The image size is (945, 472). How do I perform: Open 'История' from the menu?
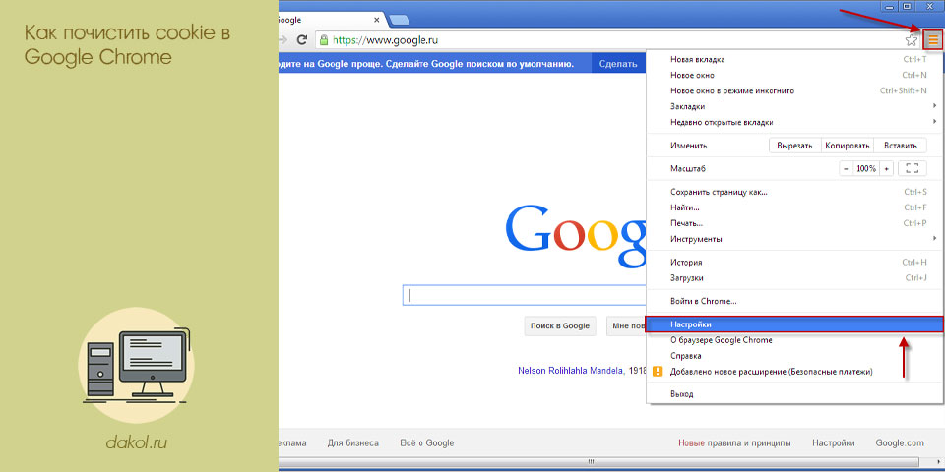pyautogui.click(x=794, y=263)
